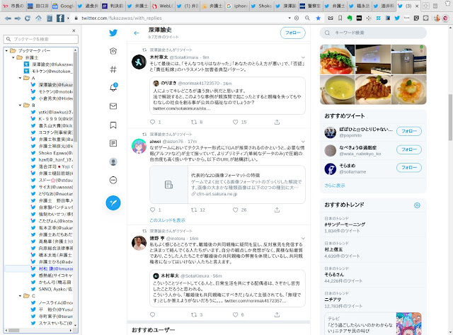Open caret menu on aiwei's tweet
Image resolution: width=453 pixels, height=335 pixels.
pos(303,142)
